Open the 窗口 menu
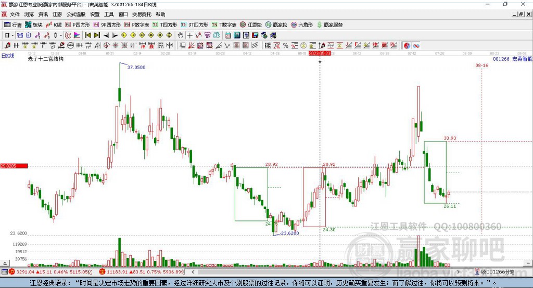This screenshot has width=533, height=288. [123, 14]
